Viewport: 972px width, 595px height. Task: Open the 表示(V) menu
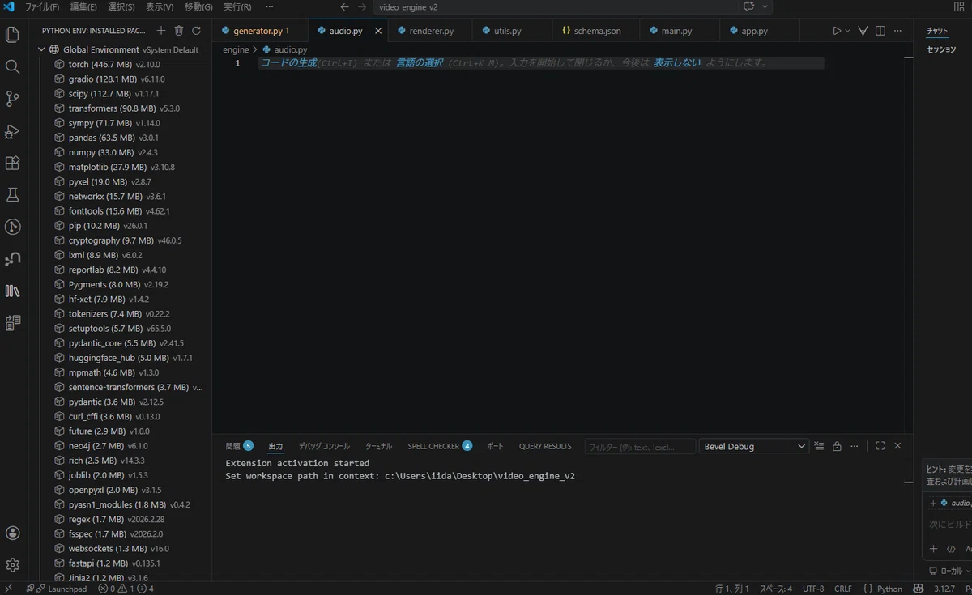[x=160, y=6]
